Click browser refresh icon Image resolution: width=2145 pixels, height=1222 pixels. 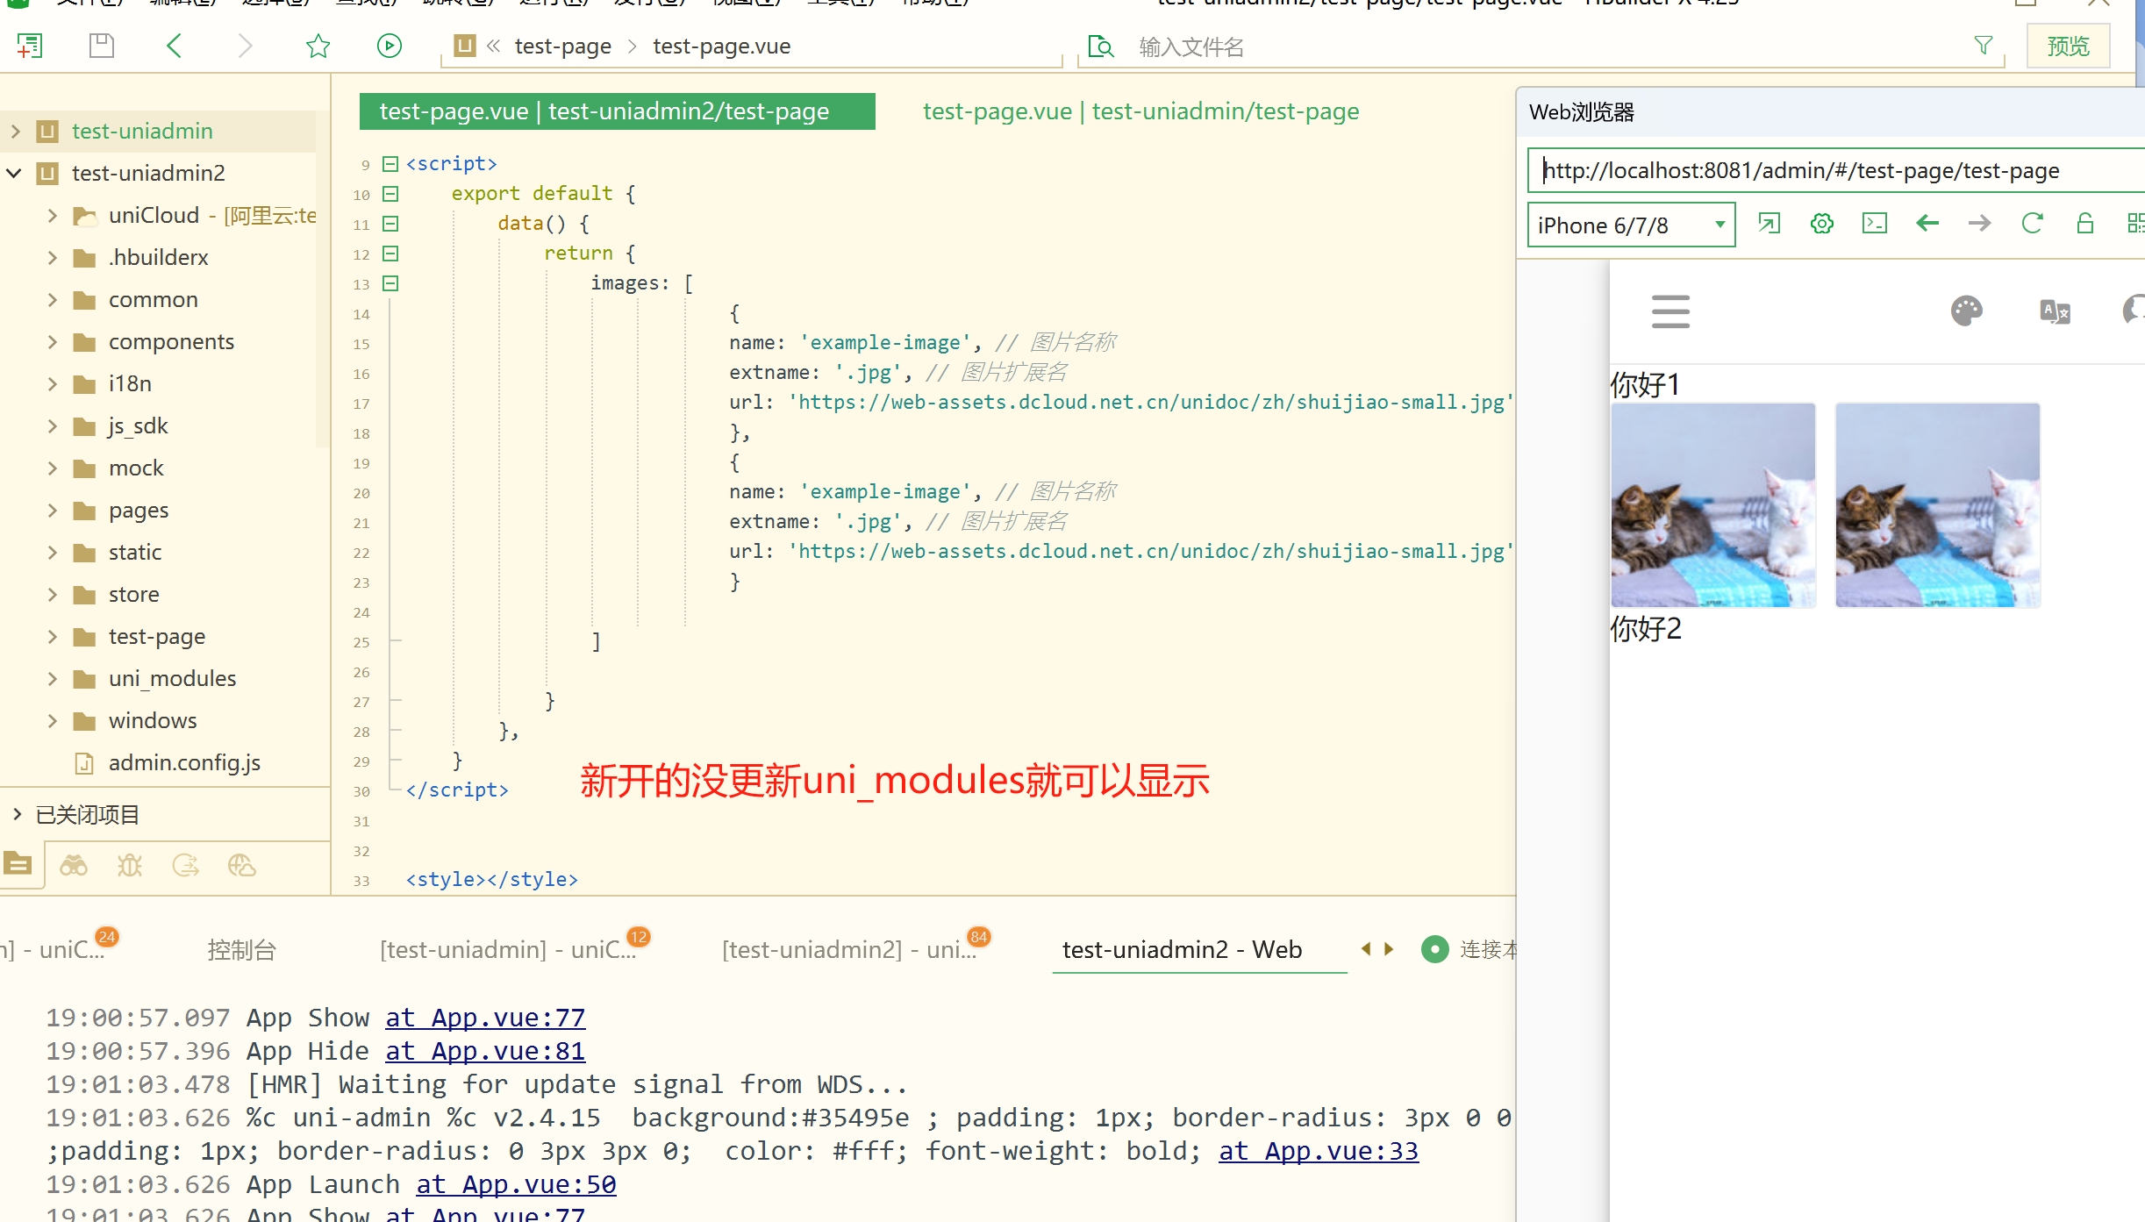tap(2032, 224)
